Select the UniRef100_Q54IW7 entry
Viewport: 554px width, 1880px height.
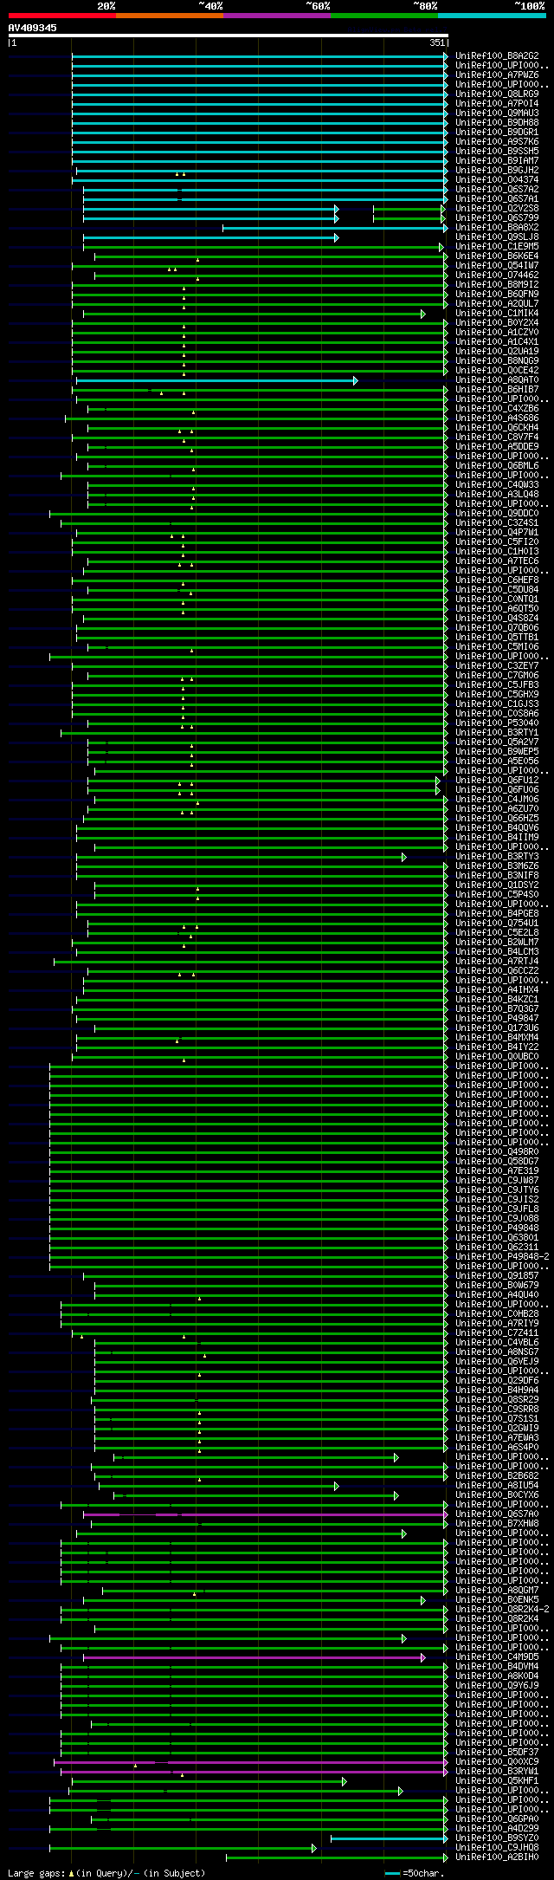[x=497, y=266]
